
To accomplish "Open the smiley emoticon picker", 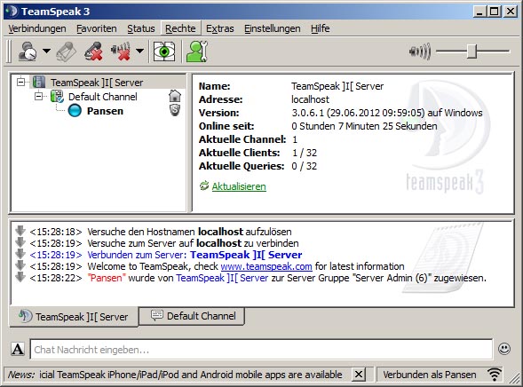I will point(504,349).
